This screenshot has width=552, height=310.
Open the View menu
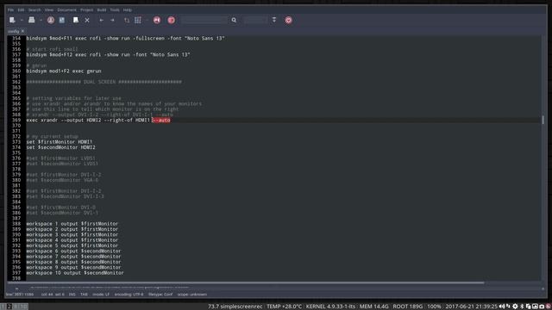point(49,9)
